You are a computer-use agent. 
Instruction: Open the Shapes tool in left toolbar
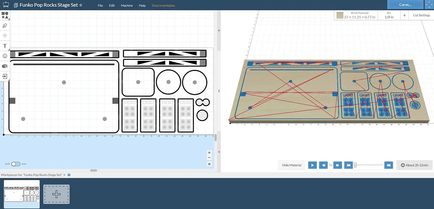pyautogui.click(x=5, y=15)
